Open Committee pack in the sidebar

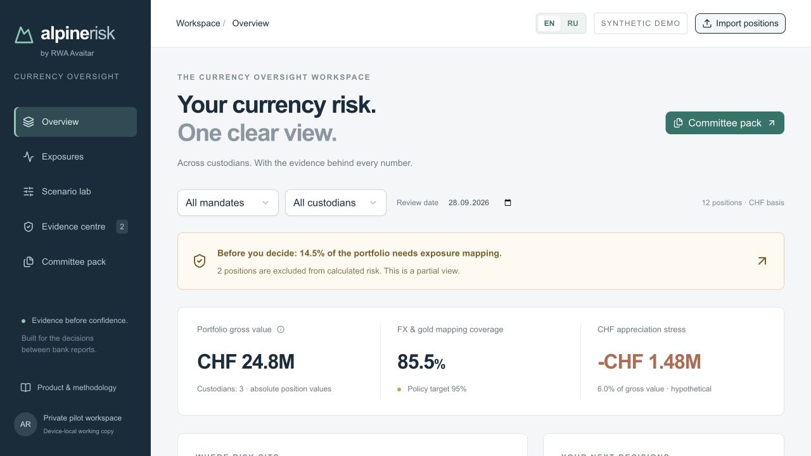pyautogui.click(x=75, y=262)
